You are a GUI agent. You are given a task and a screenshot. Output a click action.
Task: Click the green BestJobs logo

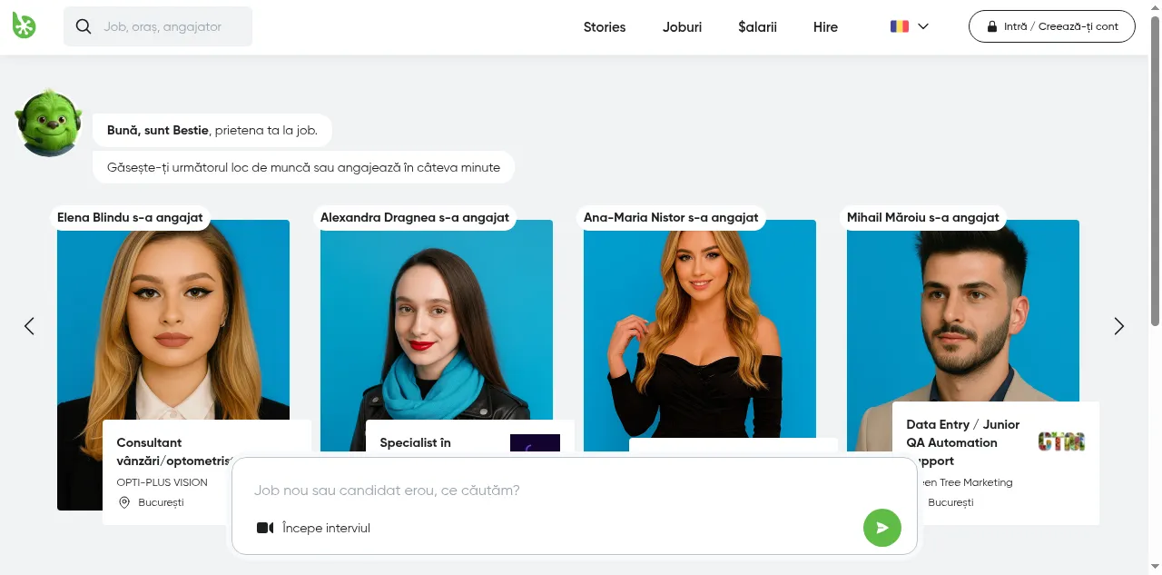[25, 26]
